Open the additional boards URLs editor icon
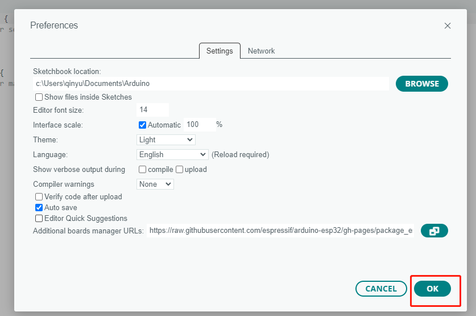This screenshot has height=316, width=476. click(434, 231)
